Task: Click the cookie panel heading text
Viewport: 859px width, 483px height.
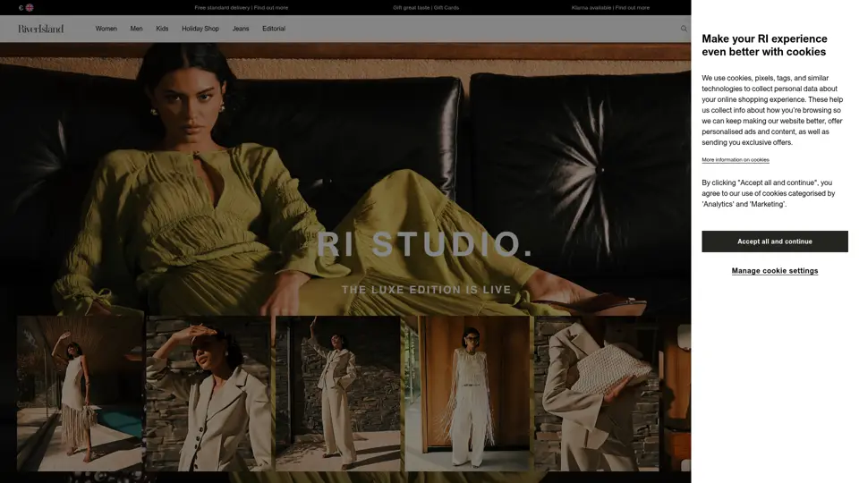Action: coord(764,46)
